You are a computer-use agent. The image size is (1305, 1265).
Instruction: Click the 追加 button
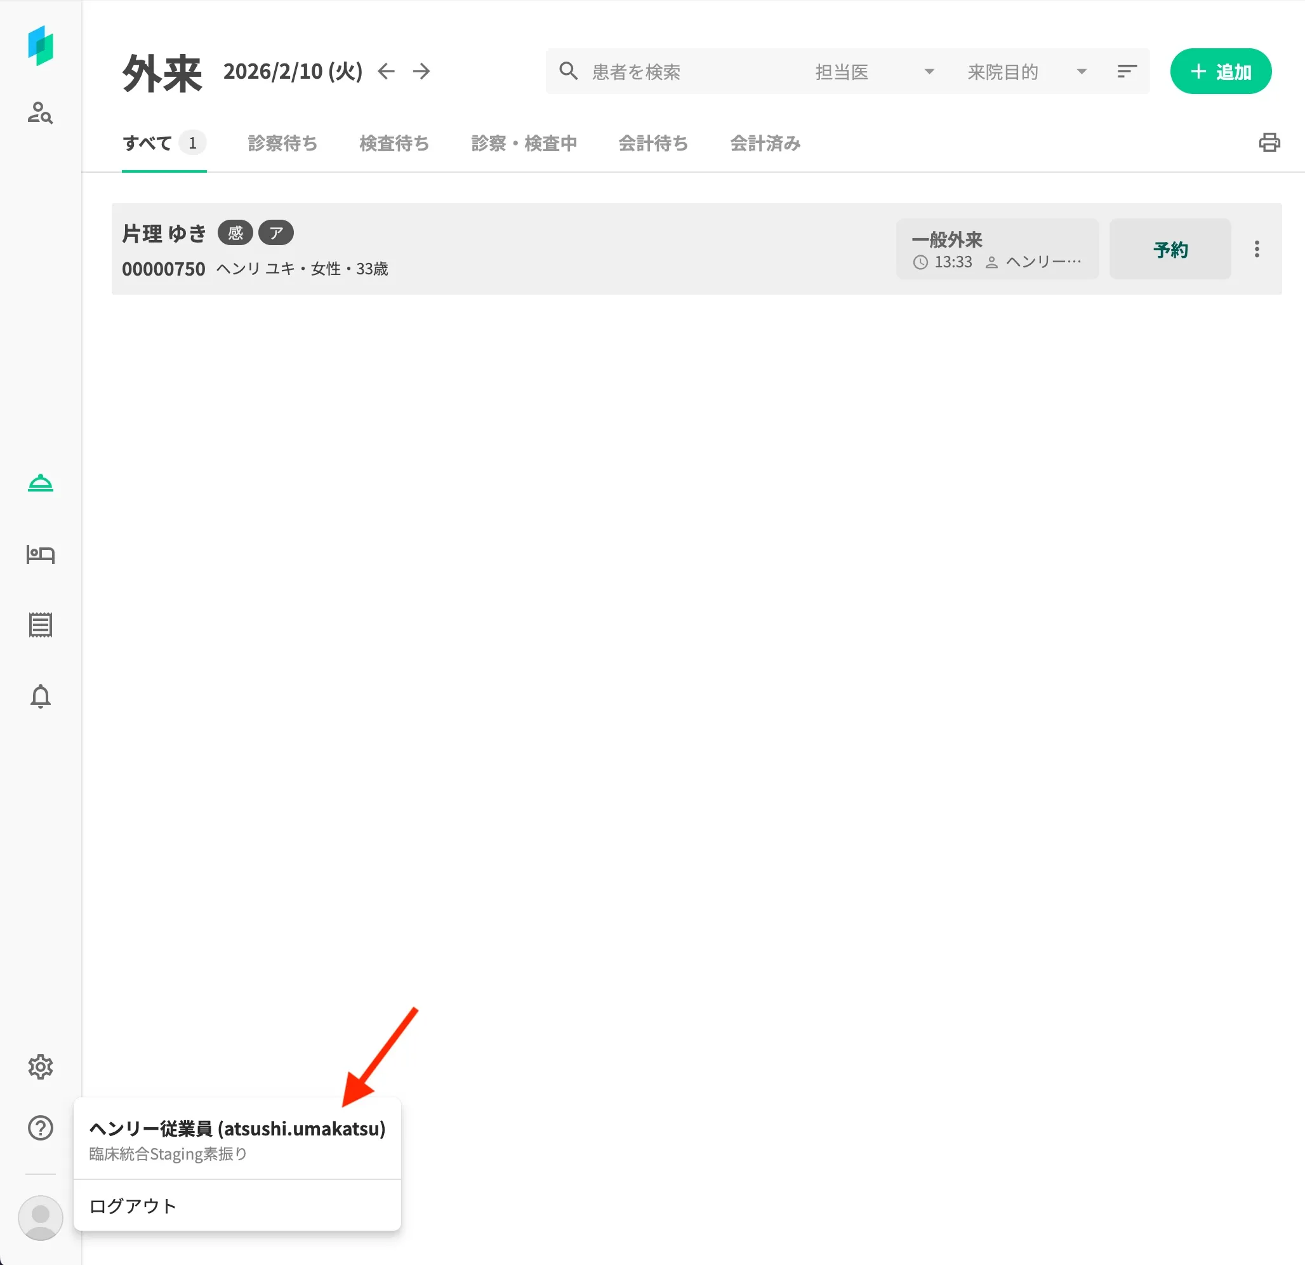(1221, 71)
